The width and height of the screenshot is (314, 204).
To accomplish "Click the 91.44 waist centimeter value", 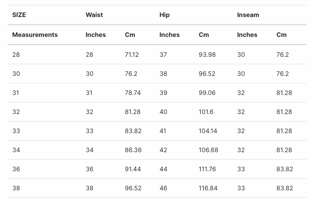I will (133, 169).
